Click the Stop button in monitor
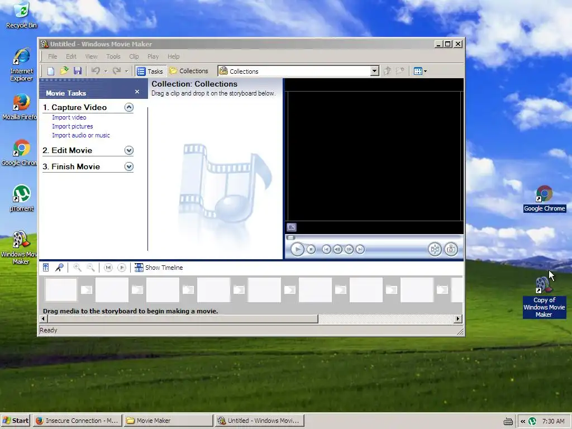 click(311, 249)
